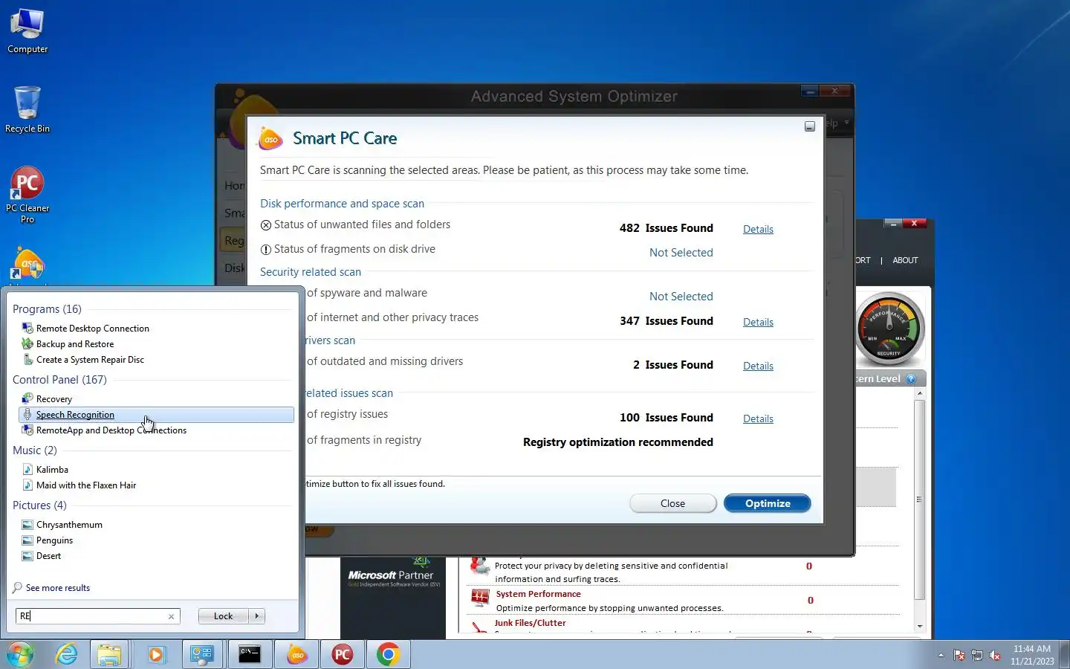The image size is (1070, 669).
Task: Click Disk performance and space scan heading
Action: point(342,204)
